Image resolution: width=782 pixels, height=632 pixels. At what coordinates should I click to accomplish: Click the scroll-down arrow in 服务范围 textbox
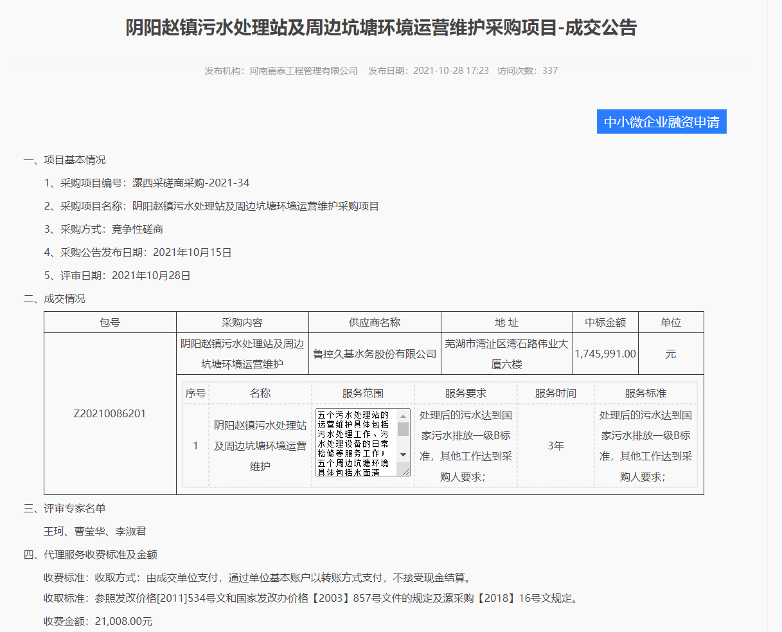404,455
